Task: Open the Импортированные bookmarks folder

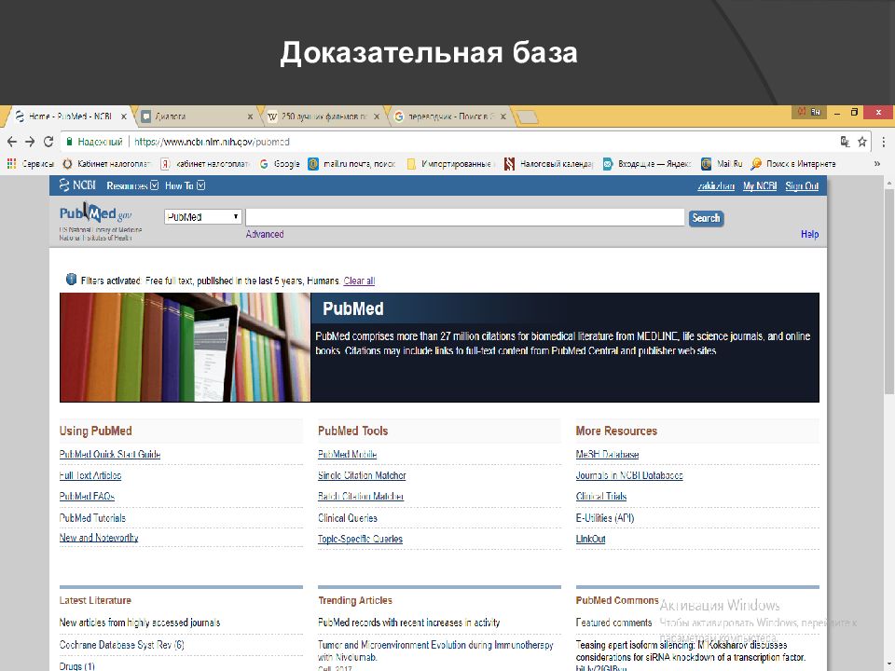Action: pyautogui.click(x=449, y=164)
